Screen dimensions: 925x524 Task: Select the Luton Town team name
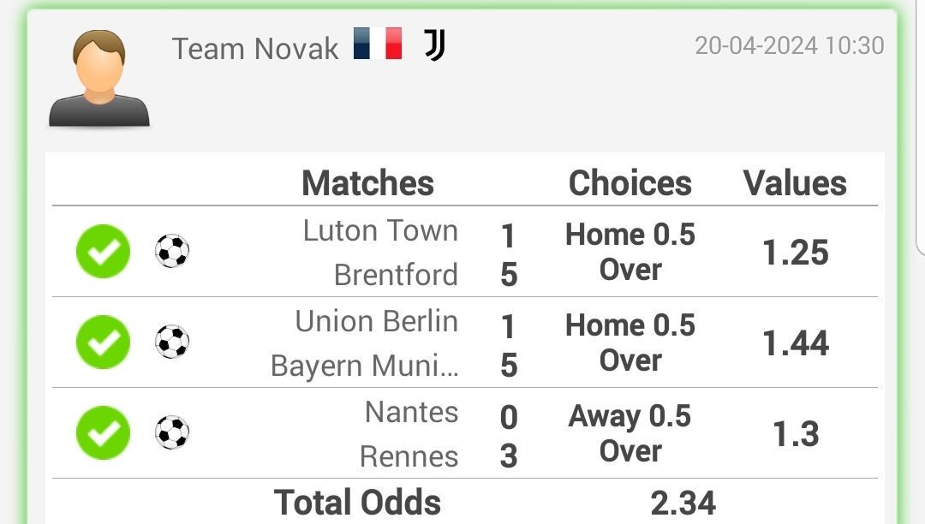click(x=380, y=230)
